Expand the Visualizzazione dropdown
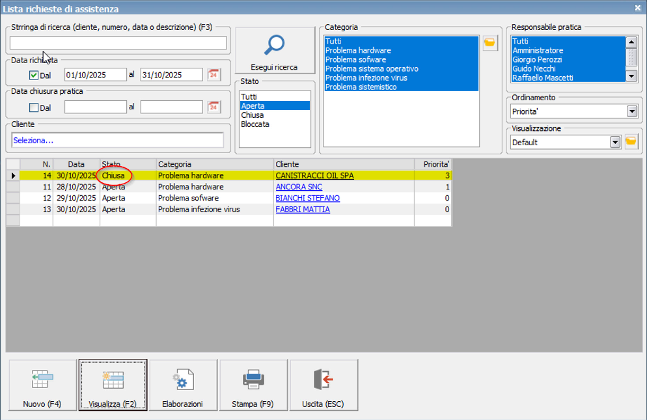Screen dimensions: 647x420 pyautogui.click(x=614, y=142)
